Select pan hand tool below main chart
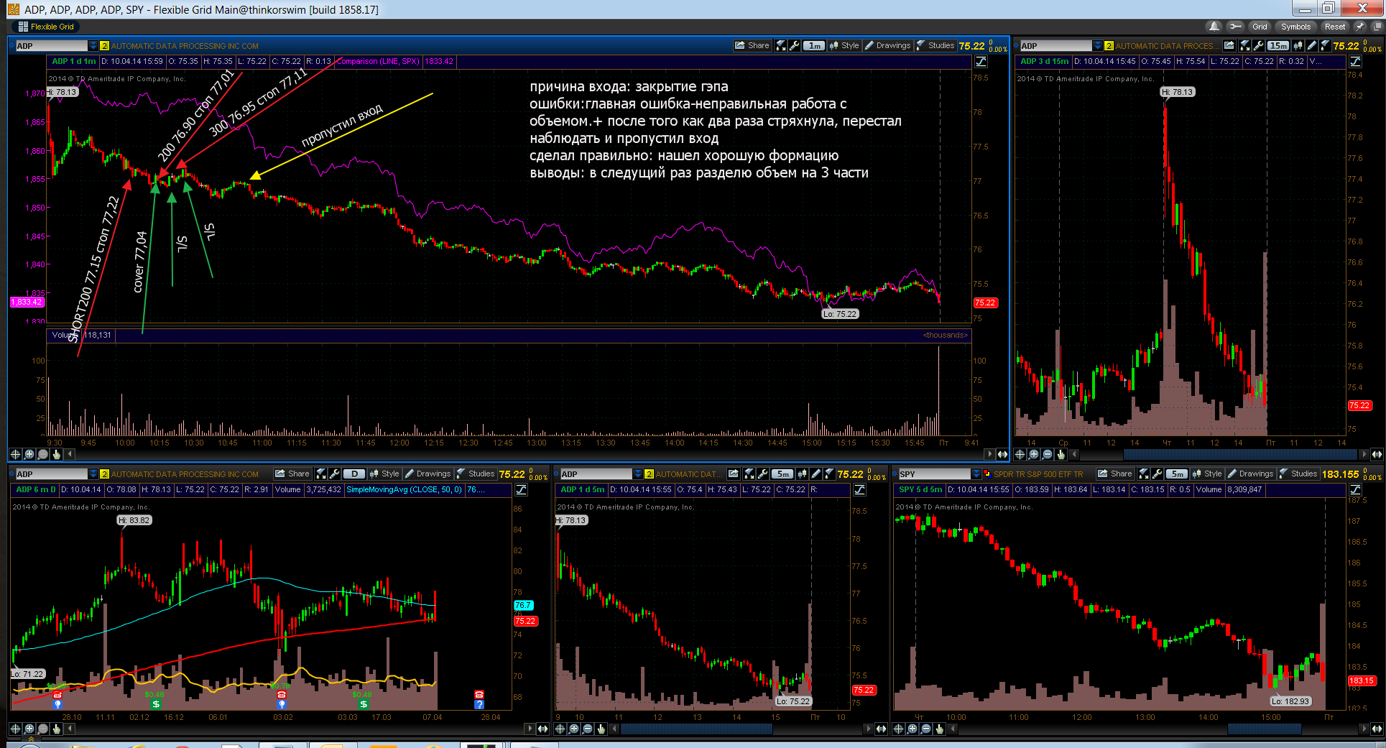The height and width of the screenshot is (748, 1386). [56, 454]
